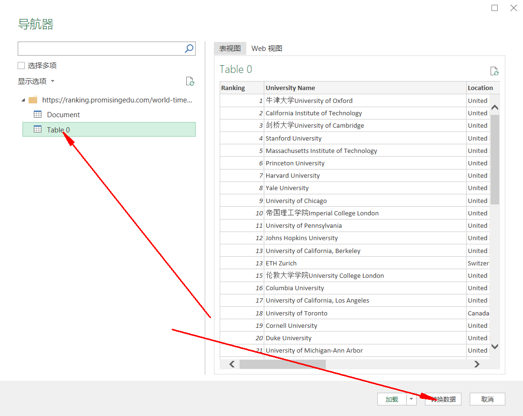Click the web source folder icon
The width and height of the screenshot is (523, 416).
pos(33,100)
